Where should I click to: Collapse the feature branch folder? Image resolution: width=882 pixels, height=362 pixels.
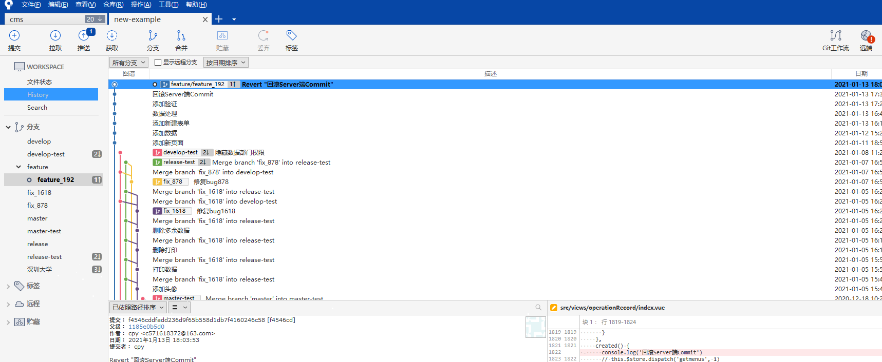(x=18, y=167)
